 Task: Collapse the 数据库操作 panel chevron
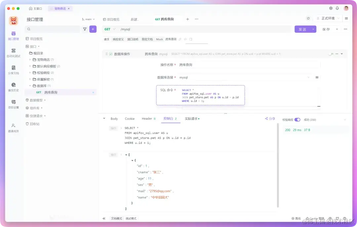tap(342, 54)
